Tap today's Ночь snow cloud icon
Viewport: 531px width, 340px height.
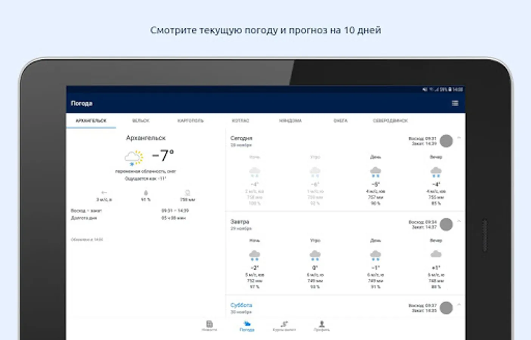coord(255,172)
